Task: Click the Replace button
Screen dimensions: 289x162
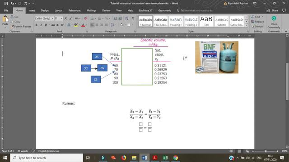Action: pos(257,22)
